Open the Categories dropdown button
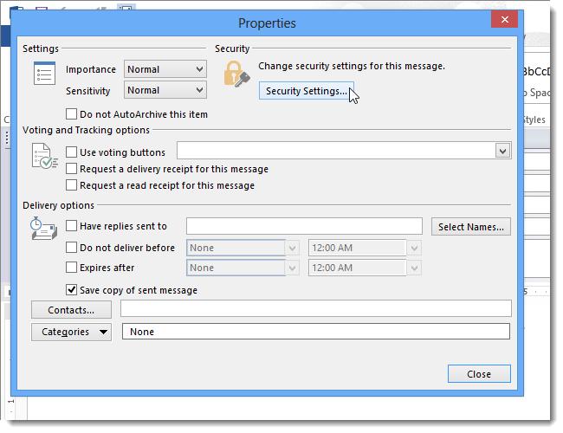Screen dimensions: 563x433 71,332
